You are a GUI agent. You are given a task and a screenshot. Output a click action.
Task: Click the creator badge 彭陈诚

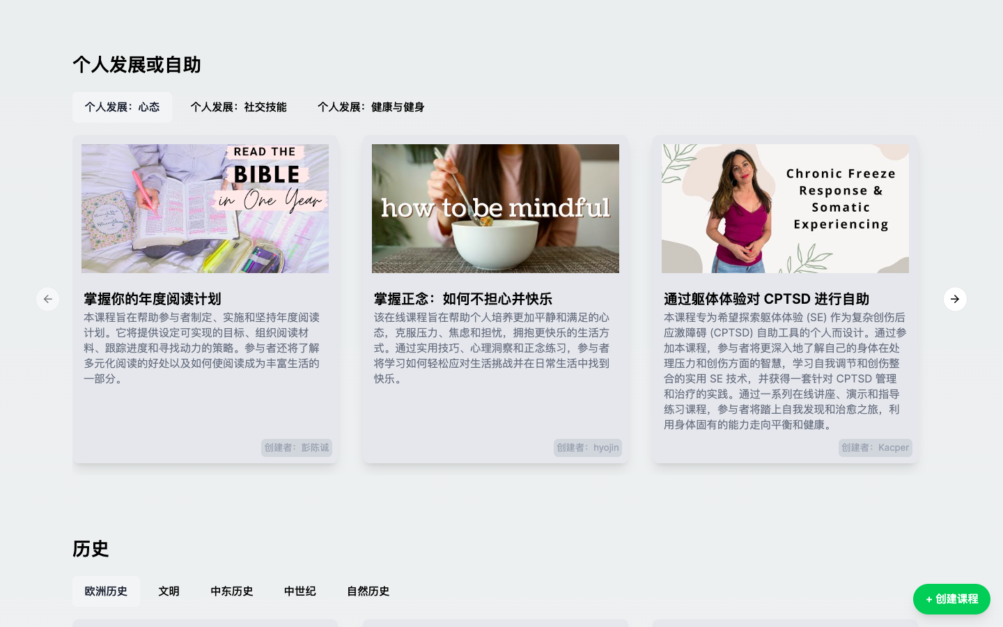click(297, 448)
